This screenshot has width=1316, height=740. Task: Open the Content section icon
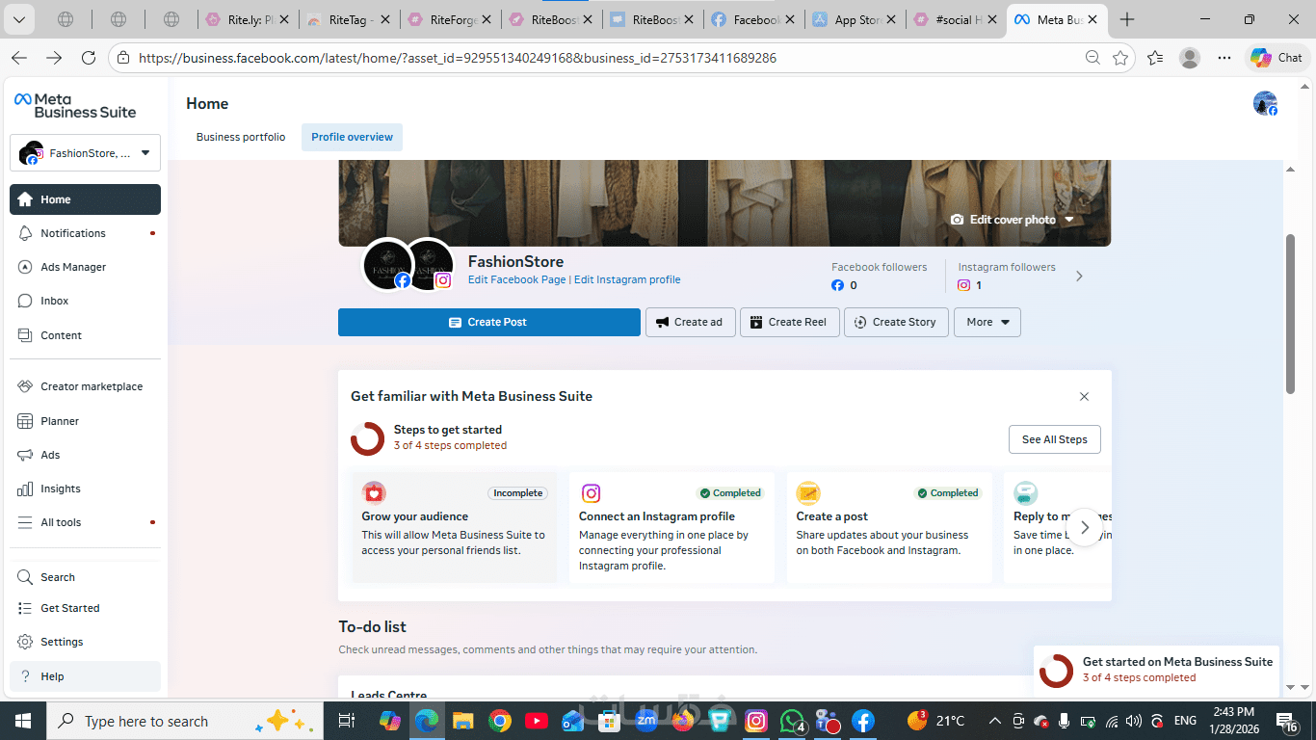[x=25, y=335]
